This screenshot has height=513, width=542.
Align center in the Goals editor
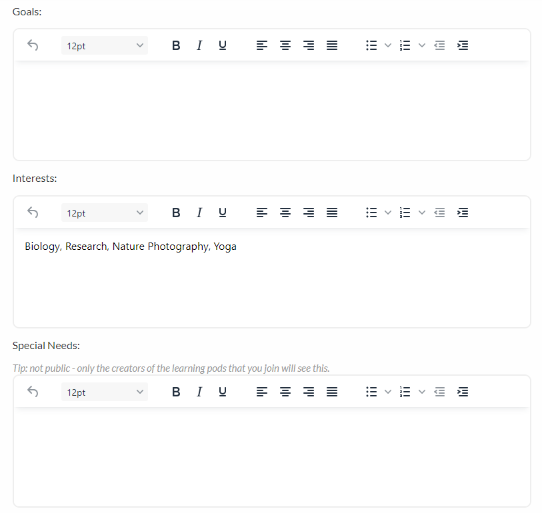(285, 45)
